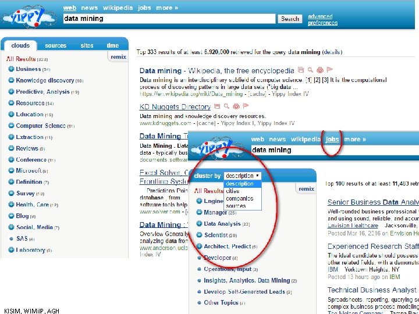The image size is (419, 314).
Task: Expand the Knowledge discovery cluster
Action: click(x=11, y=80)
